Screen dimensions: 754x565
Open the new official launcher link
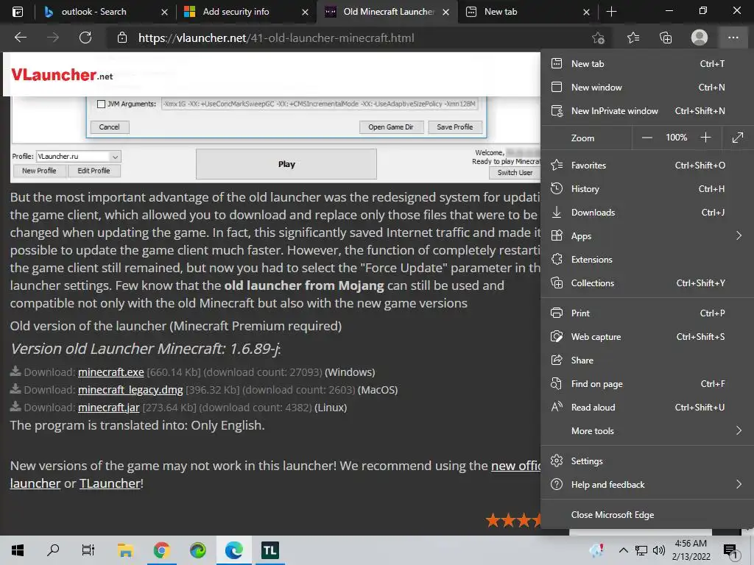(x=515, y=466)
